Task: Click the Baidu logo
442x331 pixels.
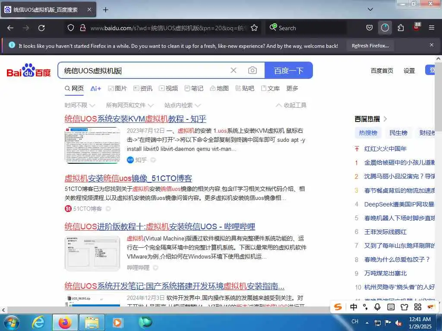Action: tap(29, 70)
